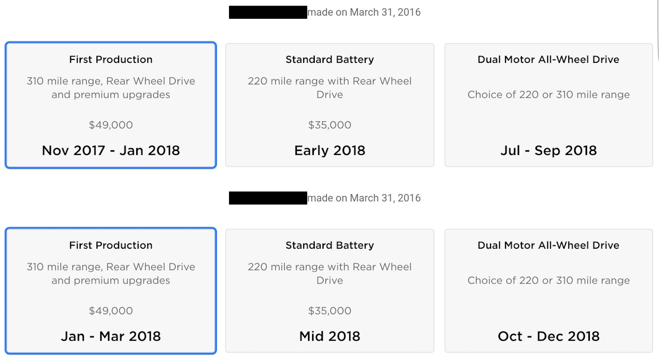Click the redacted reservation label above the Early 2018 card
The image size is (659, 359).
268,13
